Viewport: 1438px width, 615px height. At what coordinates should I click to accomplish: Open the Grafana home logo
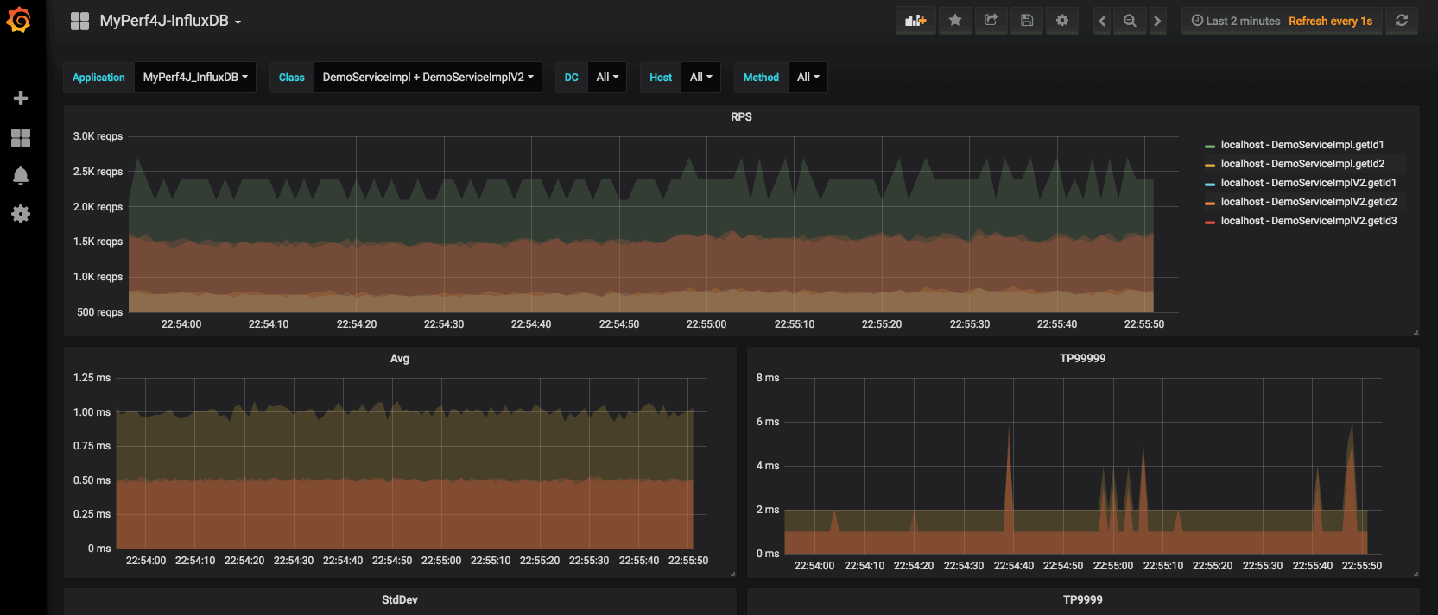(x=19, y=20)
